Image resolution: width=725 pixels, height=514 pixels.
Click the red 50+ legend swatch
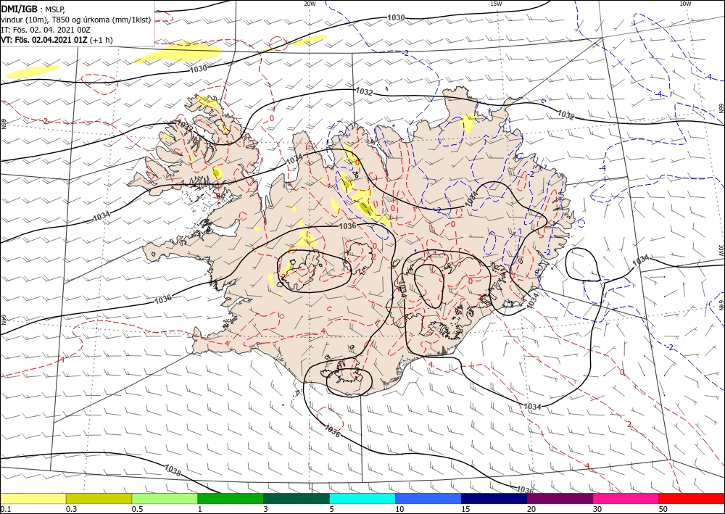point(692,498)
